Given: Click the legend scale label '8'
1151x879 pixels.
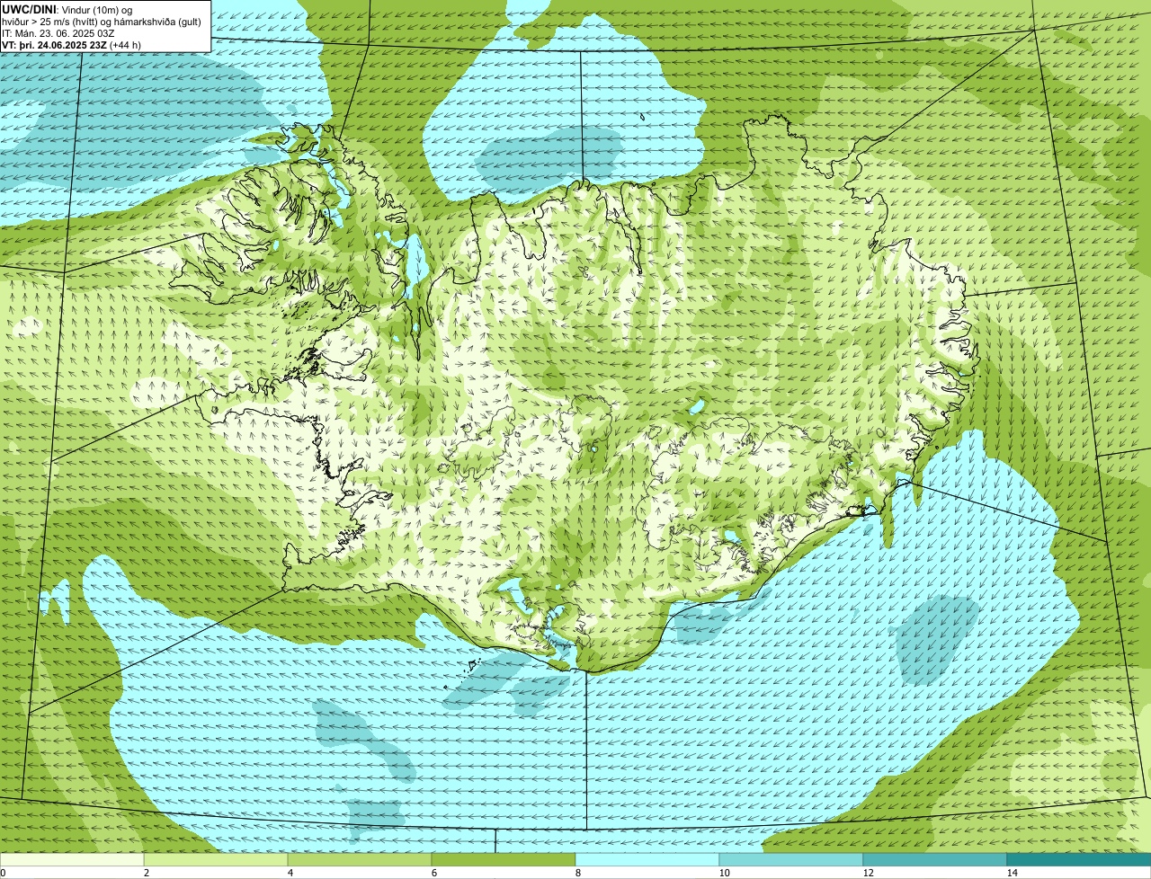Looking at the screenshot, I should tap(577, 873).
